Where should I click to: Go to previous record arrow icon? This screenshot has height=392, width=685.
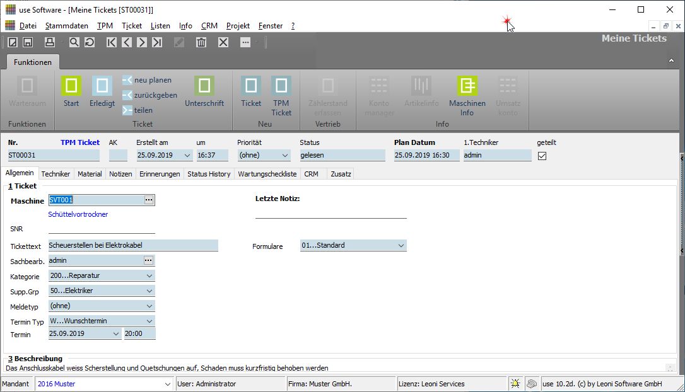point(127,42)
